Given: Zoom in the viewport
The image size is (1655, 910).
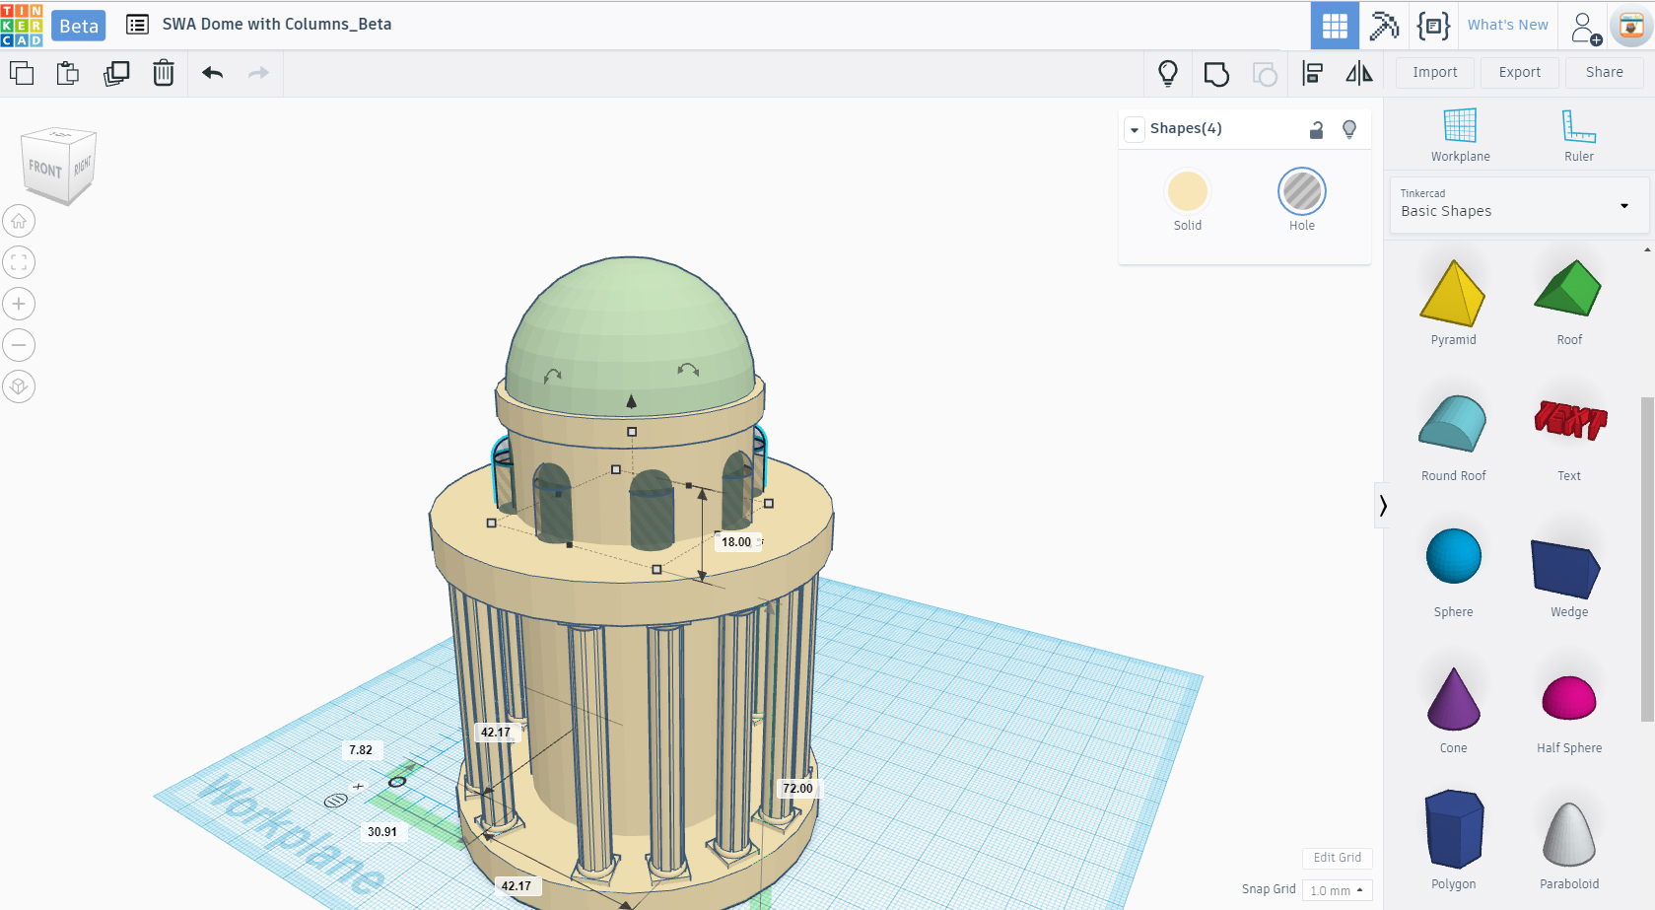Looking at the screenshot, I should (19, 304).
